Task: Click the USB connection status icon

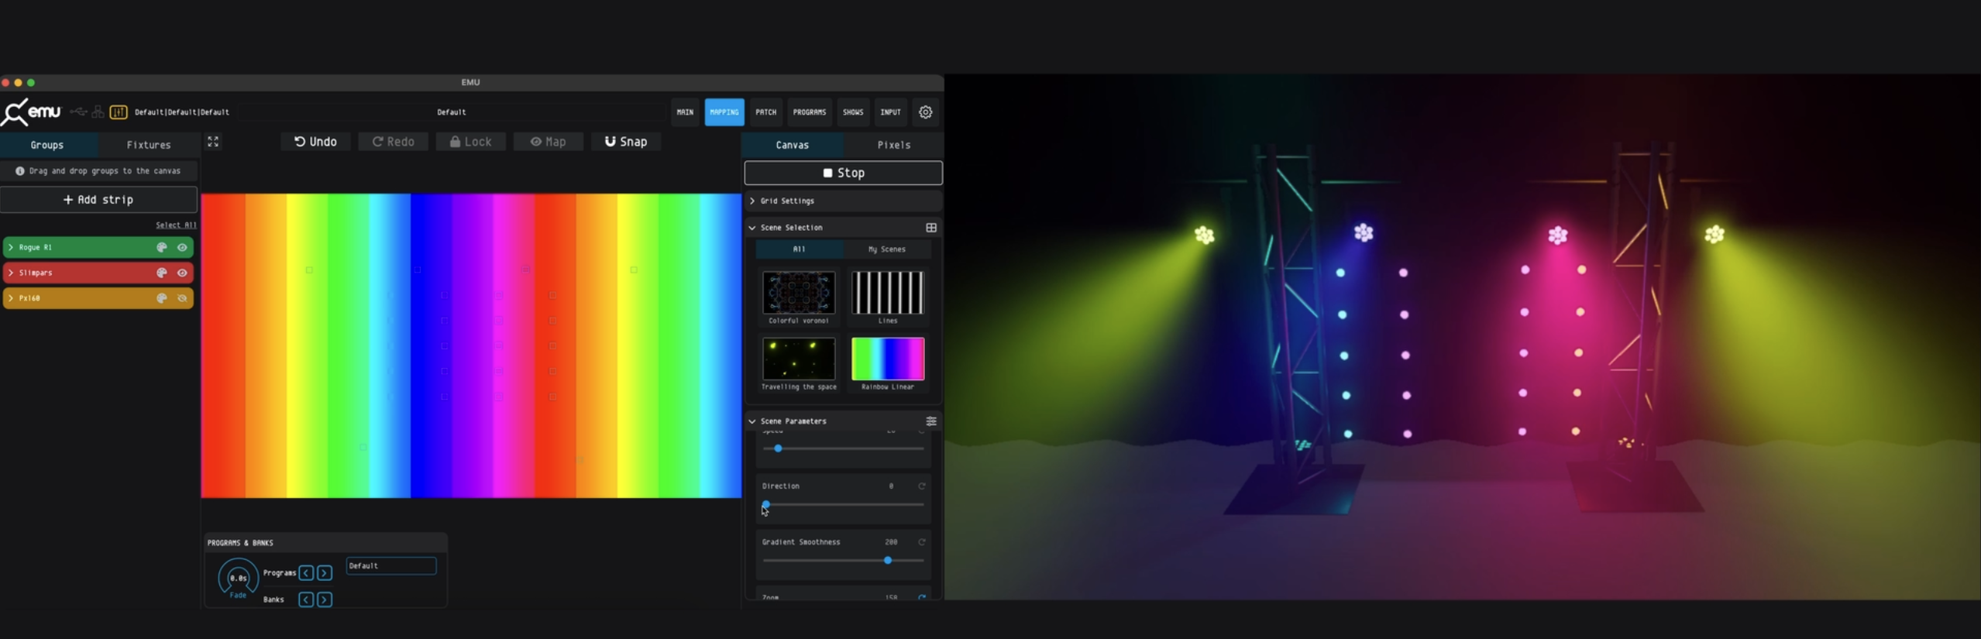Action: click(78, 112)
